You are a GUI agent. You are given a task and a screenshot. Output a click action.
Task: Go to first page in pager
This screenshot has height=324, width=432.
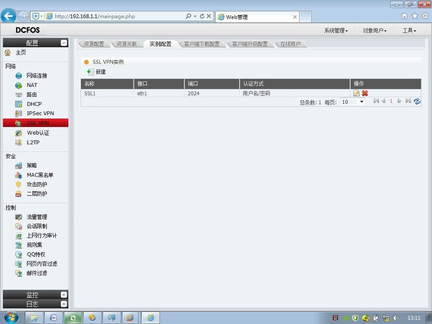376,101
